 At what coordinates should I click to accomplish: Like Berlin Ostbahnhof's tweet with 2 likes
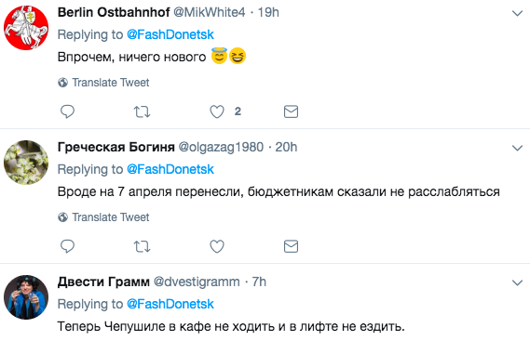tap(217, 111)
